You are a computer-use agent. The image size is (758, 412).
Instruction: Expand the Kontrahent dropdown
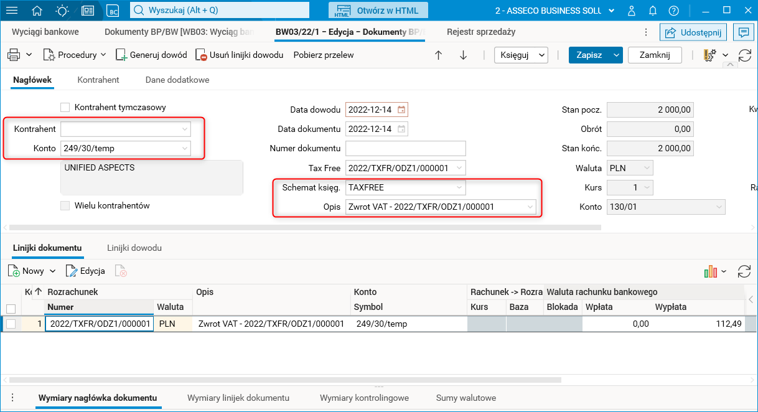point(184,129)
